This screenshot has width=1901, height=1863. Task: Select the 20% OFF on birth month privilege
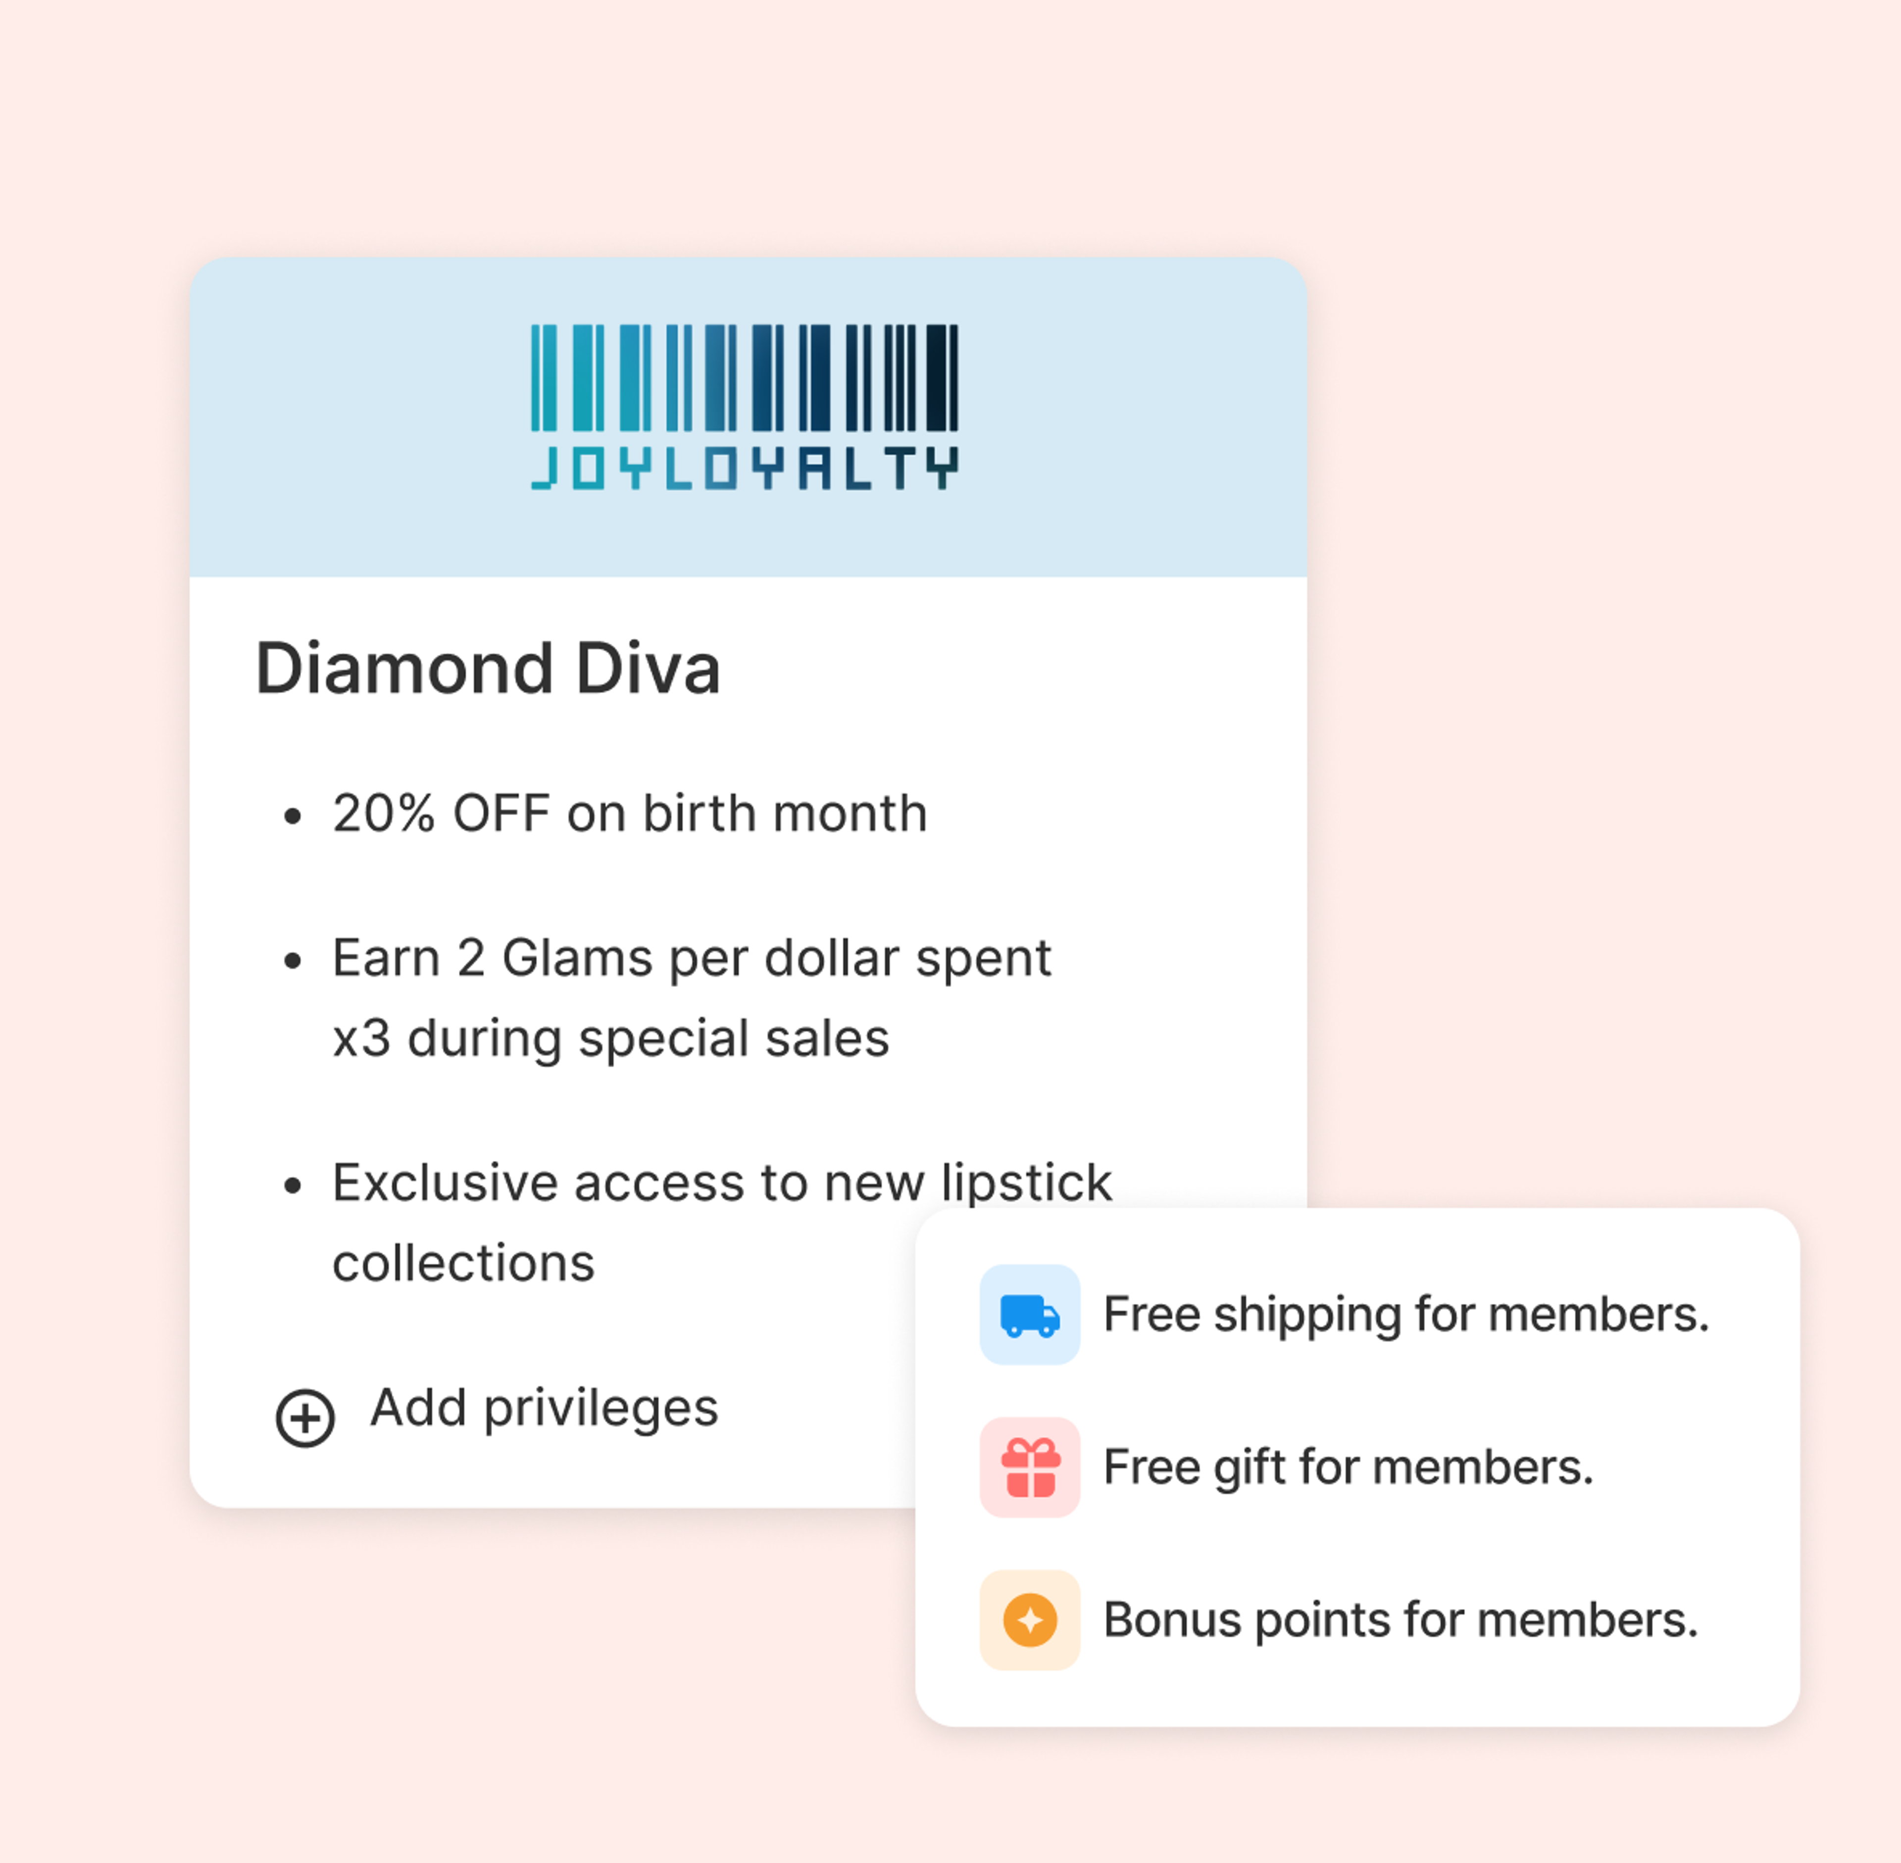[629, 813]
